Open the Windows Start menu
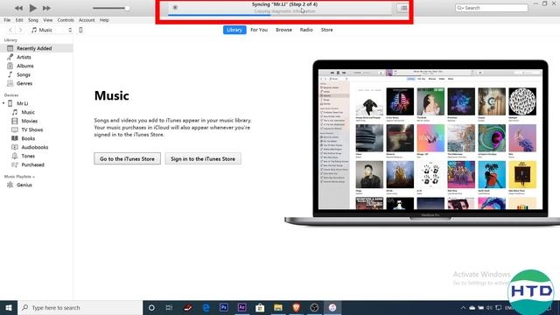The height and width of the screenshot is (315, 560). [9, 307]
